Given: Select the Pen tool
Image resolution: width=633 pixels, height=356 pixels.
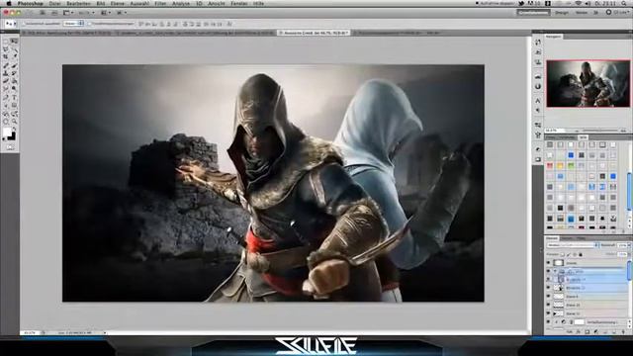Looking at the screenshot, I should click(x=6, y=97).
